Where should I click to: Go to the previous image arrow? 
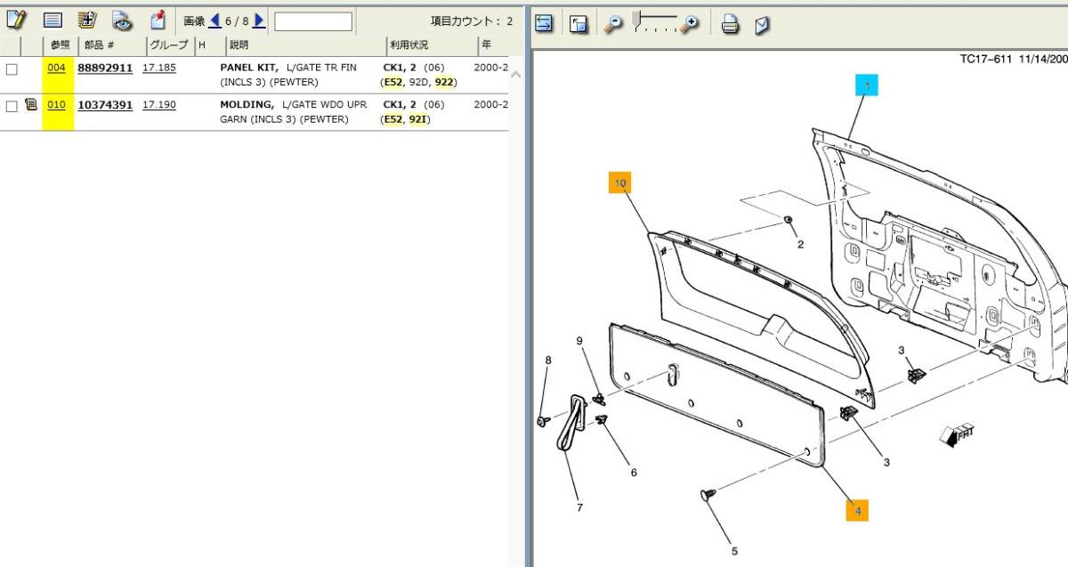(214, 20)
